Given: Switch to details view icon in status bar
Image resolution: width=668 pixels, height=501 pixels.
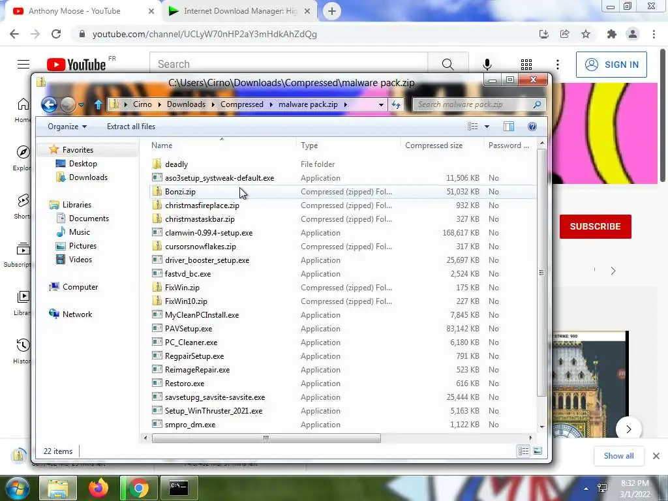Looking at the screenshot, I should click(523, 451).
